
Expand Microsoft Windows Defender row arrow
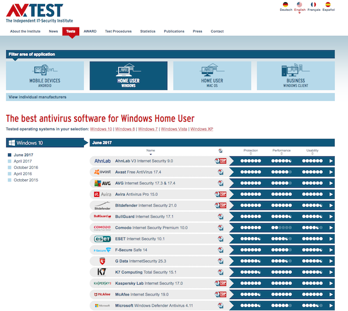[331, 306]
